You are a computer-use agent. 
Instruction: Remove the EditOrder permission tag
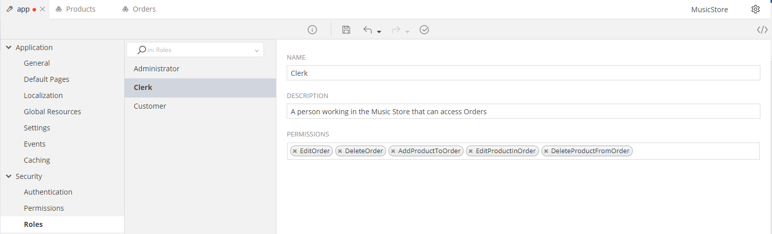tap(295, 151)
